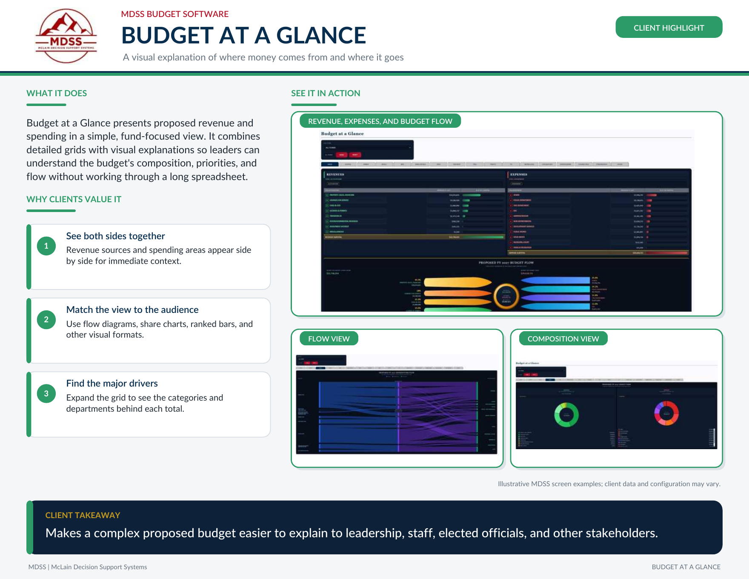The height and width of the screenshot is (579, 749).
Task: Select the green donut chart in Composition View
Action: click(x=566, y=415)
